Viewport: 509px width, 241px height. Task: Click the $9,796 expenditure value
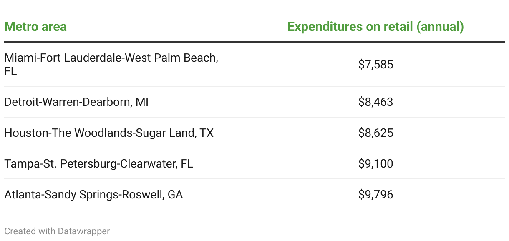click(x=375, y=195)
